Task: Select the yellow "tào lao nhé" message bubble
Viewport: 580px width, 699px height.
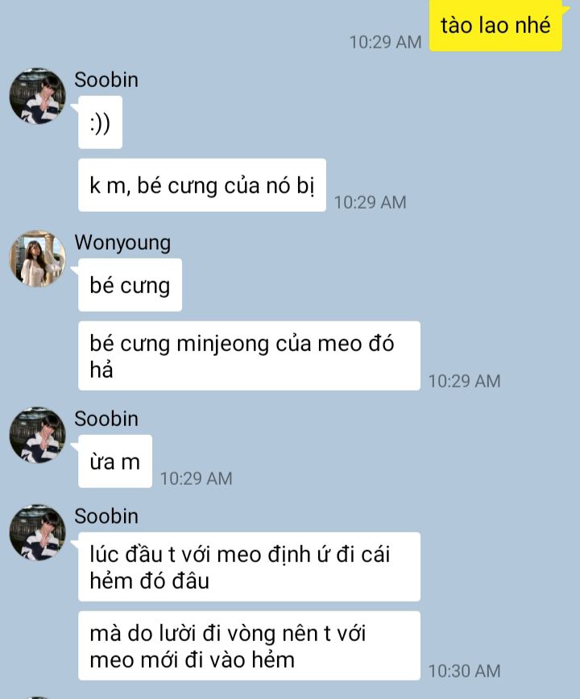Action: coord(495,26)
